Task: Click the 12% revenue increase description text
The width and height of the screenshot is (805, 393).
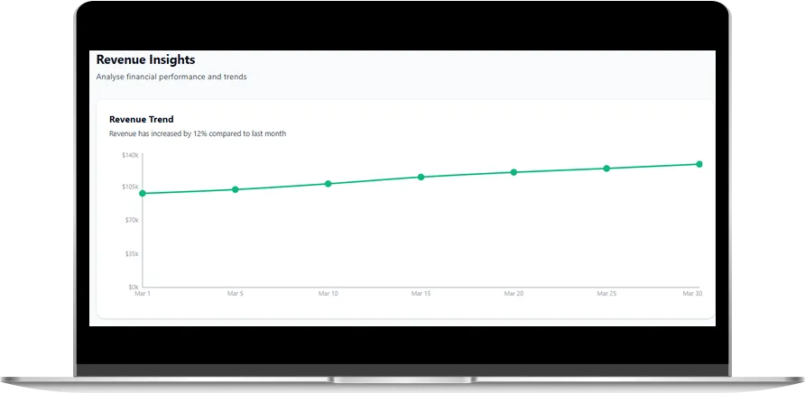Action: 197,133
